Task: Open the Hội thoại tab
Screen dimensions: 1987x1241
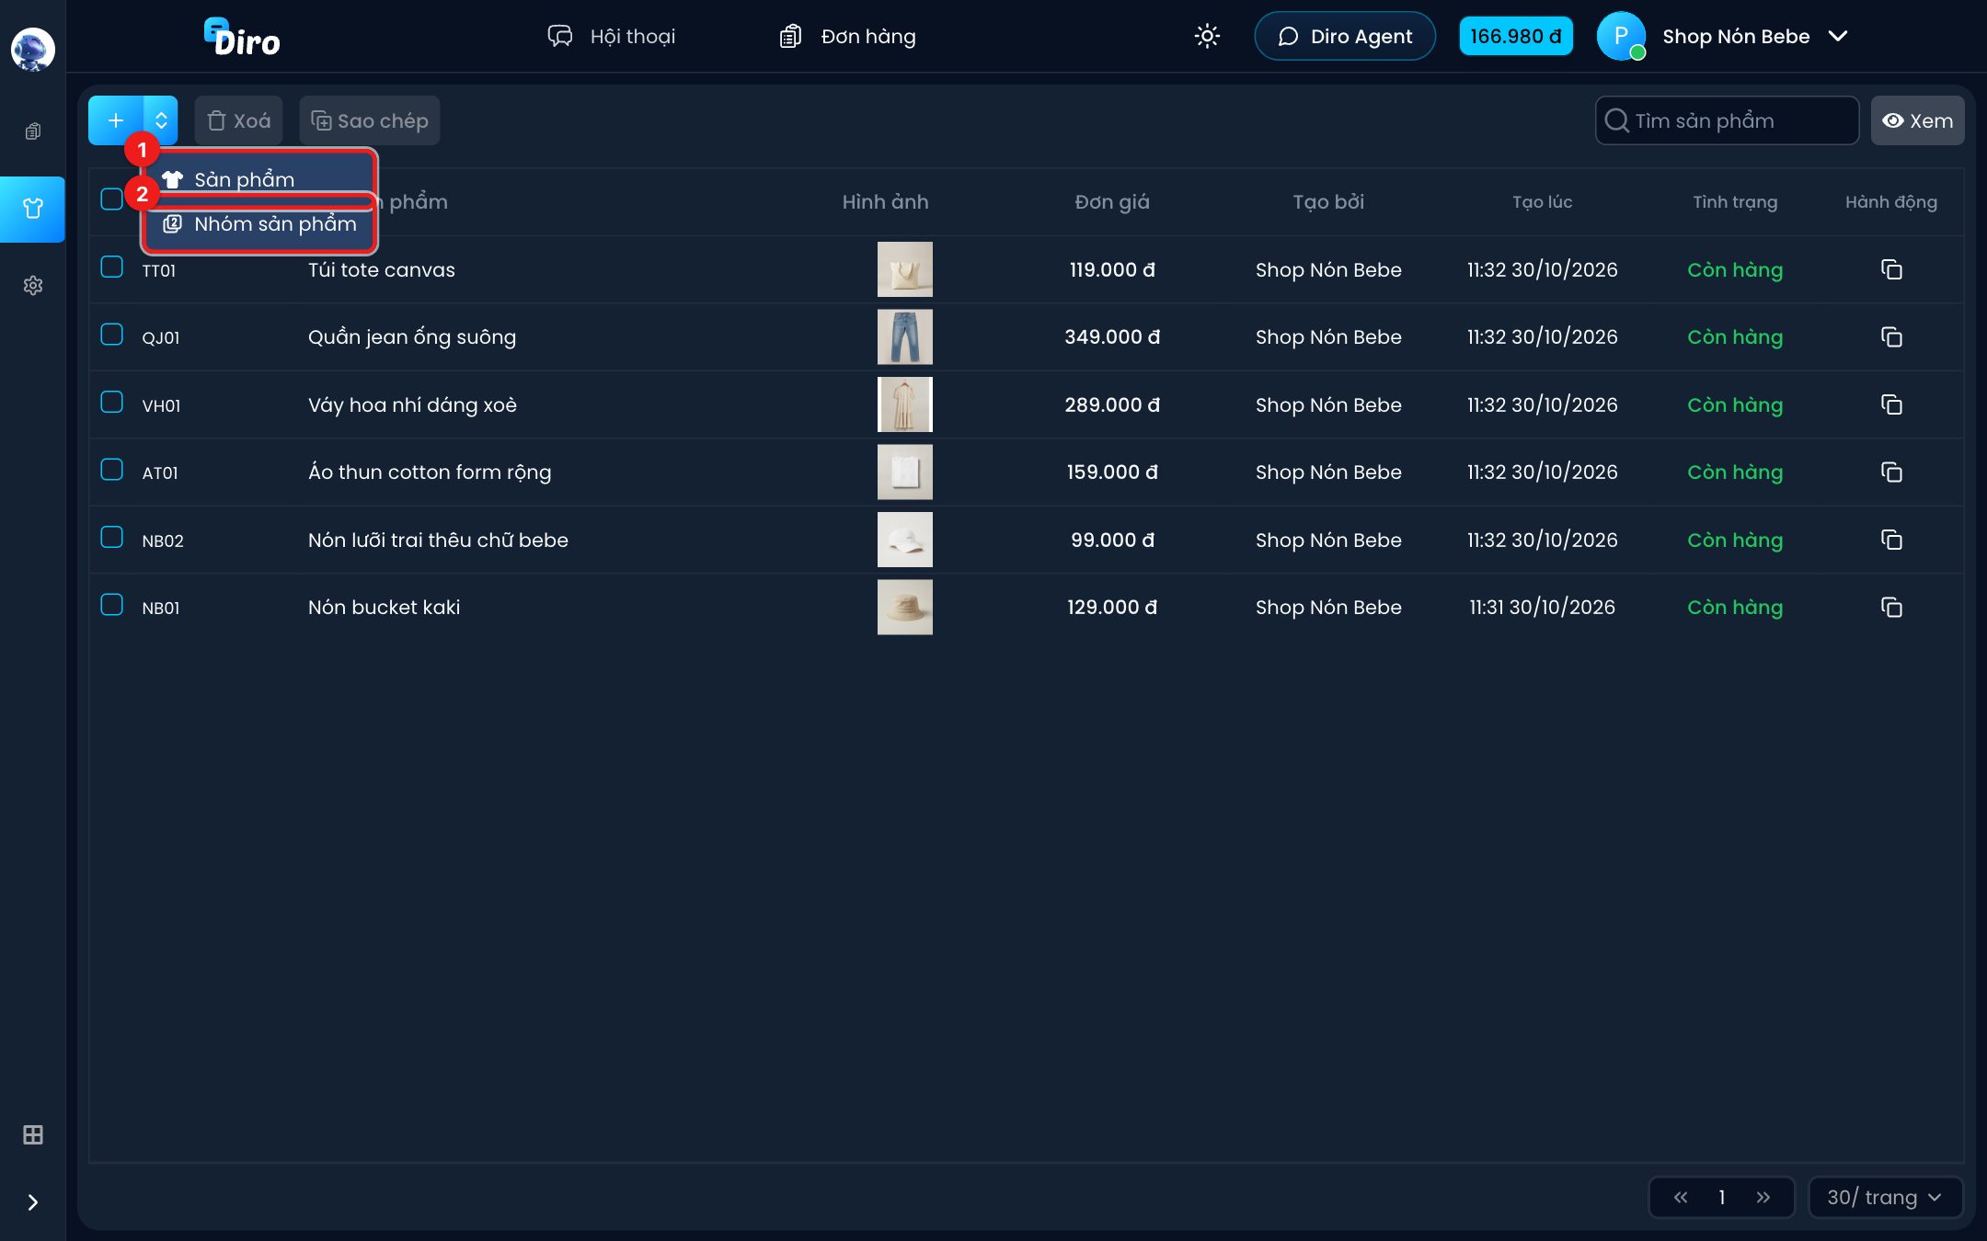Action: tap(612, 36)
